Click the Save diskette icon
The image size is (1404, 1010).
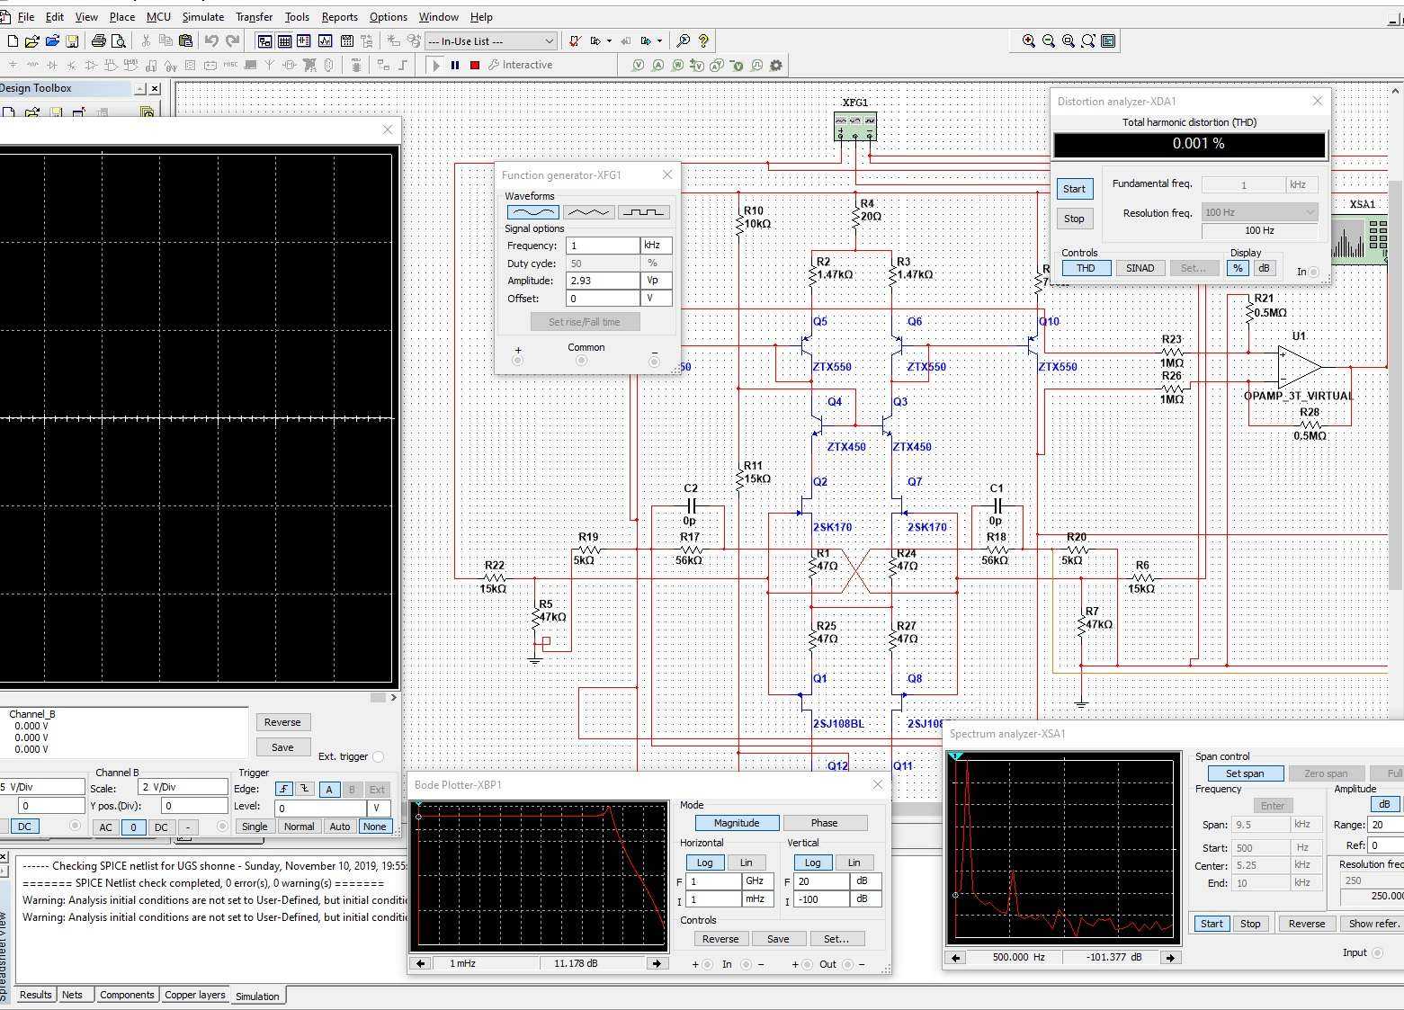(72, 41)
